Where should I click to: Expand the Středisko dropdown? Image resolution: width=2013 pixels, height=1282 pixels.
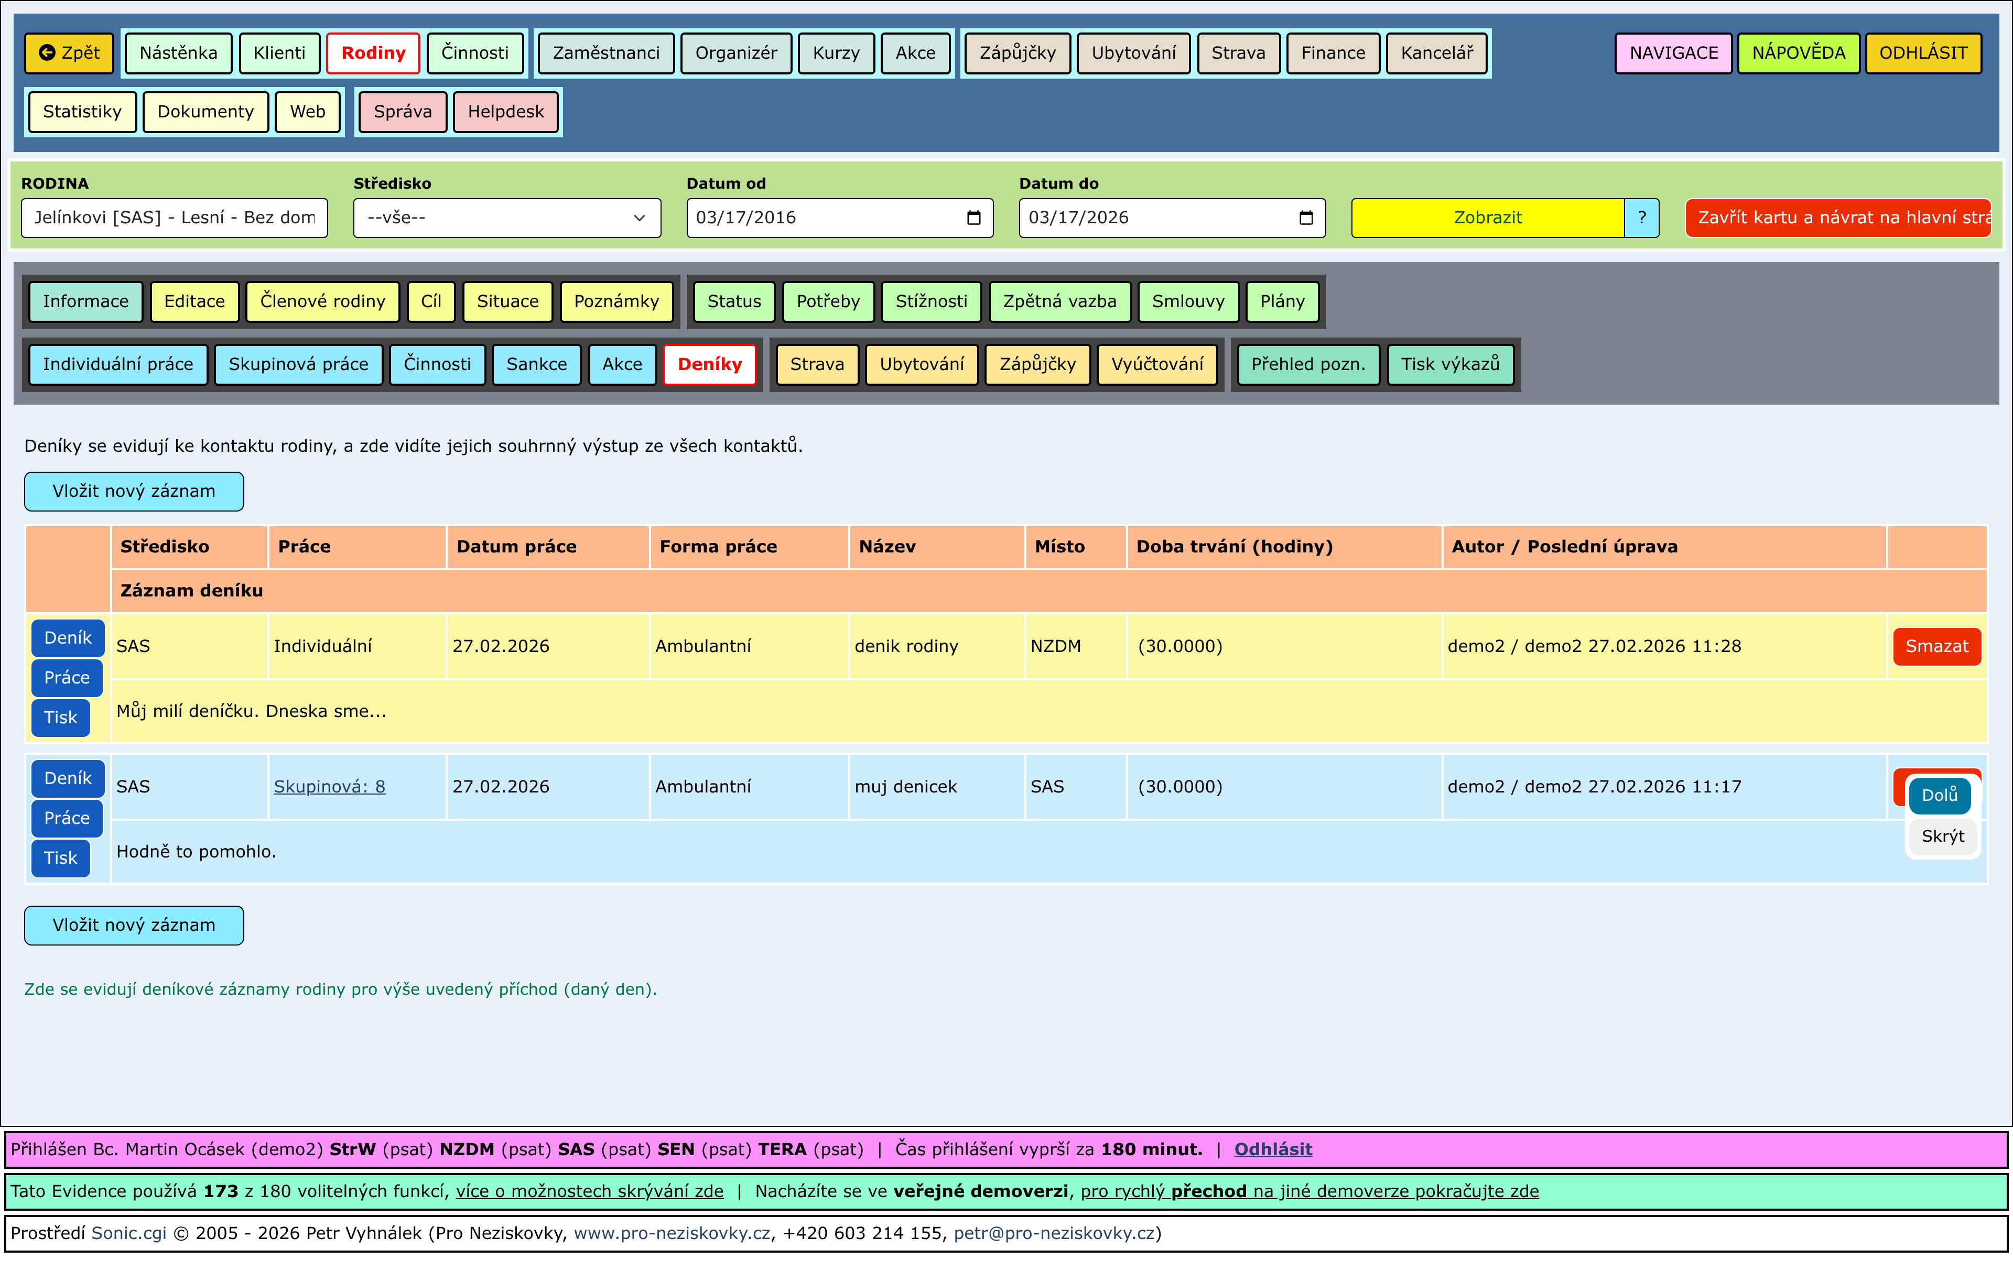(506, 218)
